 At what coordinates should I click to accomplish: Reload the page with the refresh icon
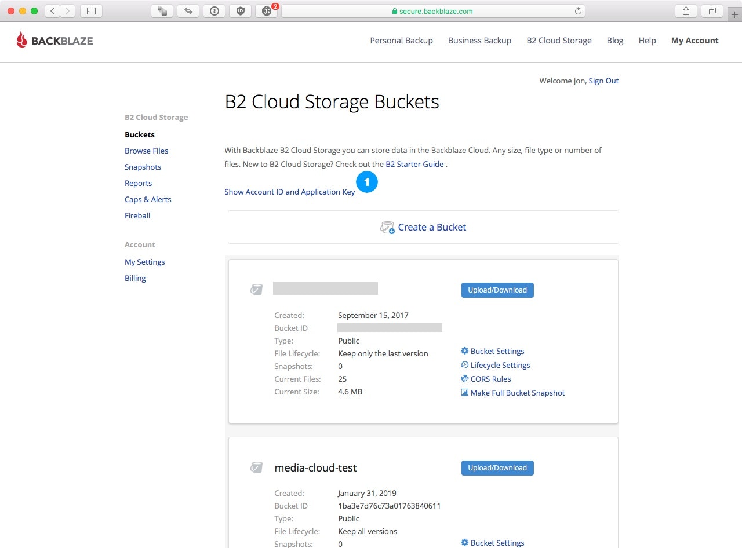coord(577,11)
